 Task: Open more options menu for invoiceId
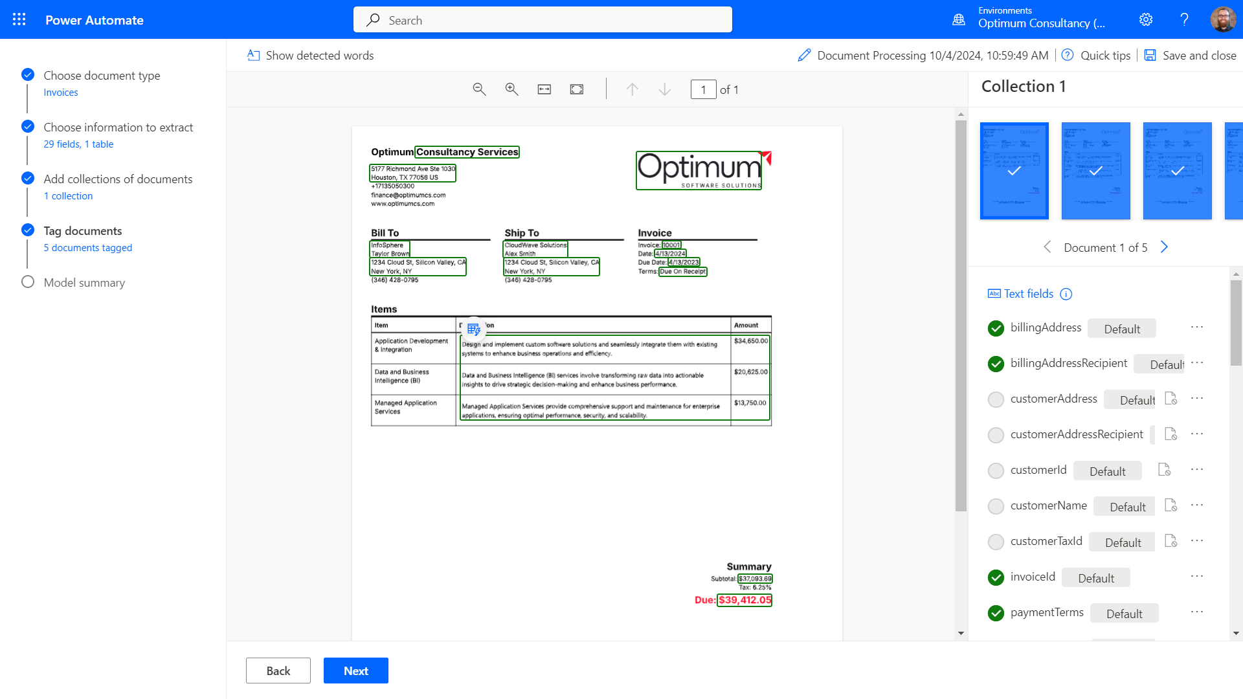pyautogui.click(x=1197, y=577)
